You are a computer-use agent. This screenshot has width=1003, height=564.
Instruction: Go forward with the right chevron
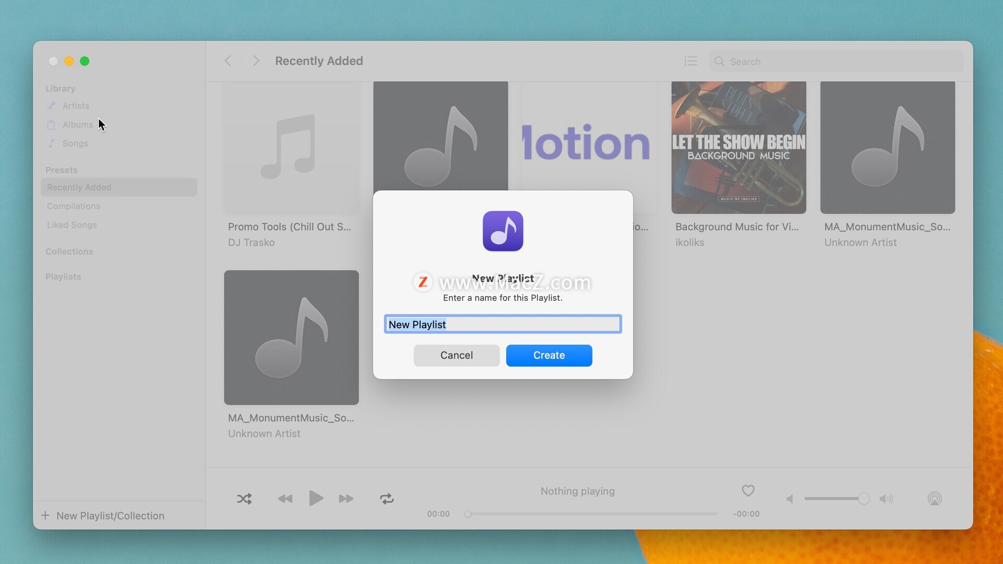[256, 61]
